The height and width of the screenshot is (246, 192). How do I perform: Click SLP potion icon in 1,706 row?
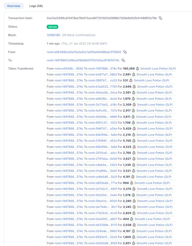pyautogui.click(x=133, y=123)
